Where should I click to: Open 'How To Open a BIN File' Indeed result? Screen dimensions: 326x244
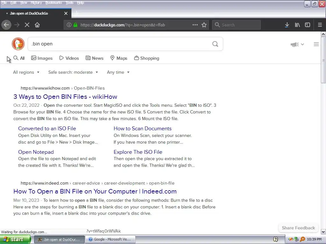pos(95,191)
